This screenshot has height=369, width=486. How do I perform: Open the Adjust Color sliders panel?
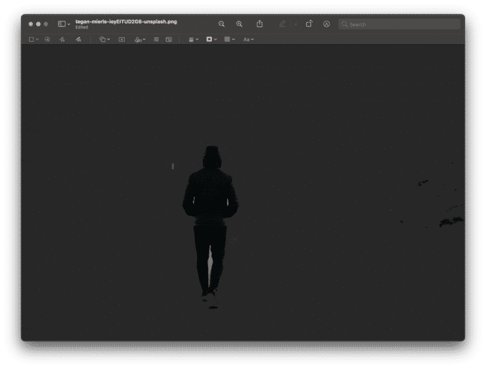click(x=156, y=39)
